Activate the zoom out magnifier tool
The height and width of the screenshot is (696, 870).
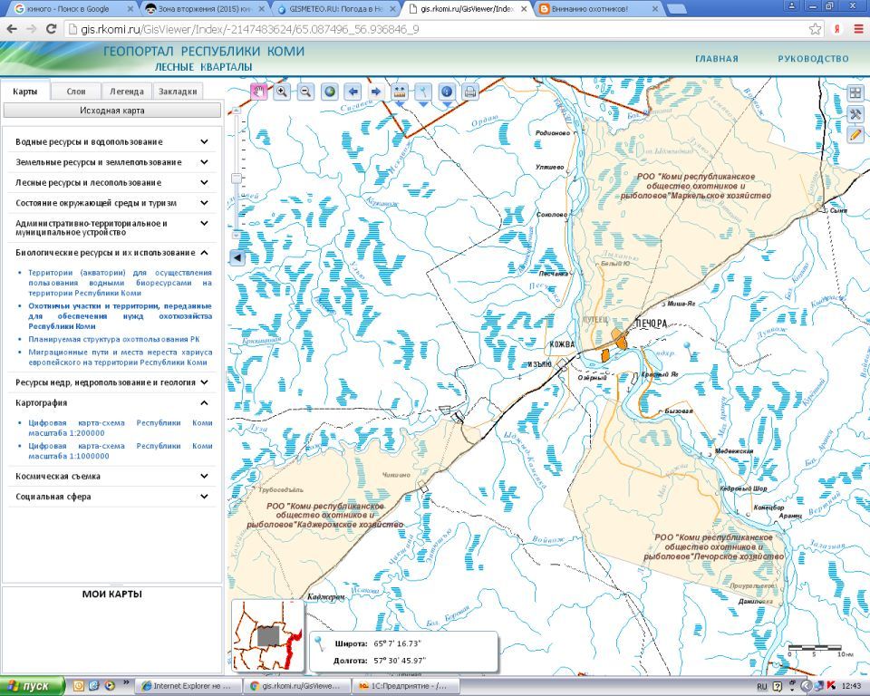pos(305,92)
